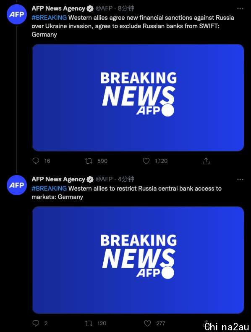Screen dimensions: 251x332
Task: Open more options on second tweet
Action: (240, 179)
